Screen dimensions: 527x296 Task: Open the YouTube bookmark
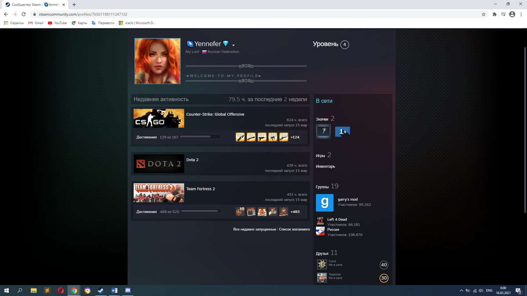[57, 23]
